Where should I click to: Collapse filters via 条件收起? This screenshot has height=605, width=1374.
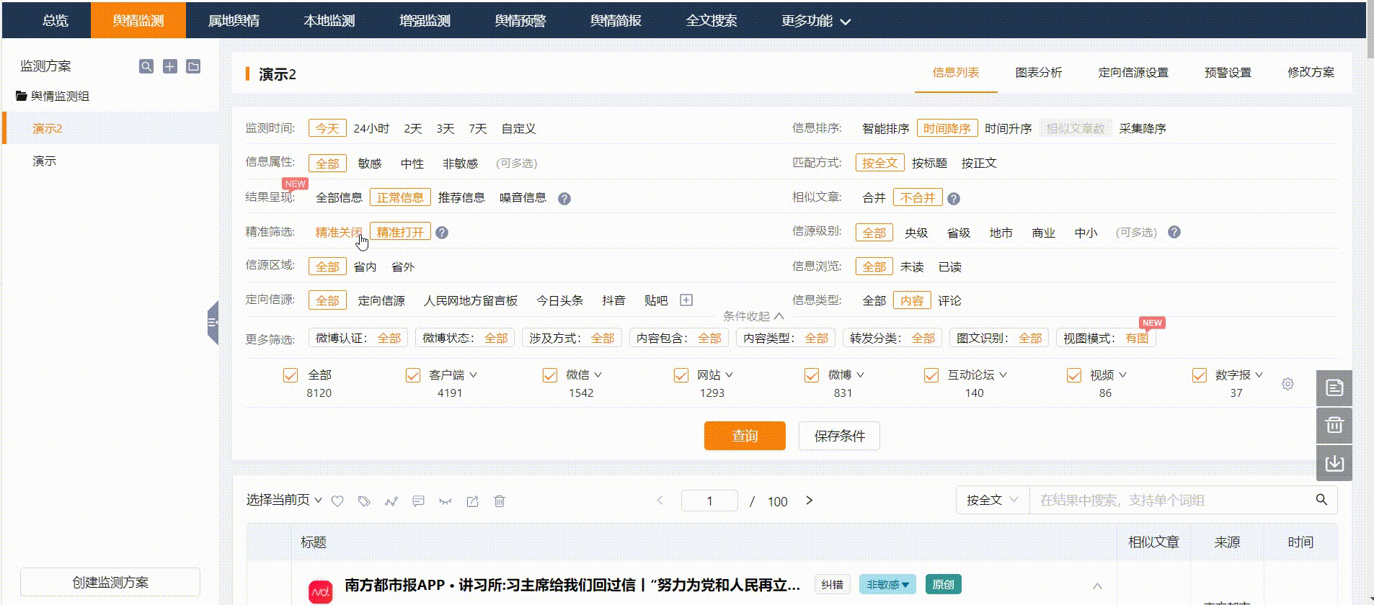tap(753, 316)
